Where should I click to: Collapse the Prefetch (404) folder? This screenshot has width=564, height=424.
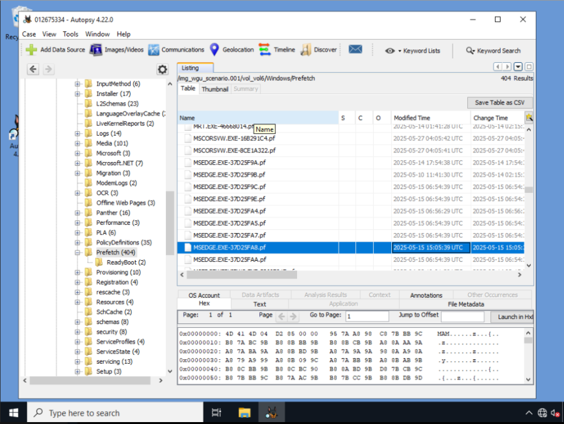77,253
